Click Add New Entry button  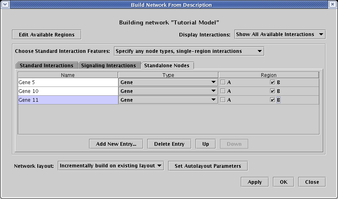116,144
